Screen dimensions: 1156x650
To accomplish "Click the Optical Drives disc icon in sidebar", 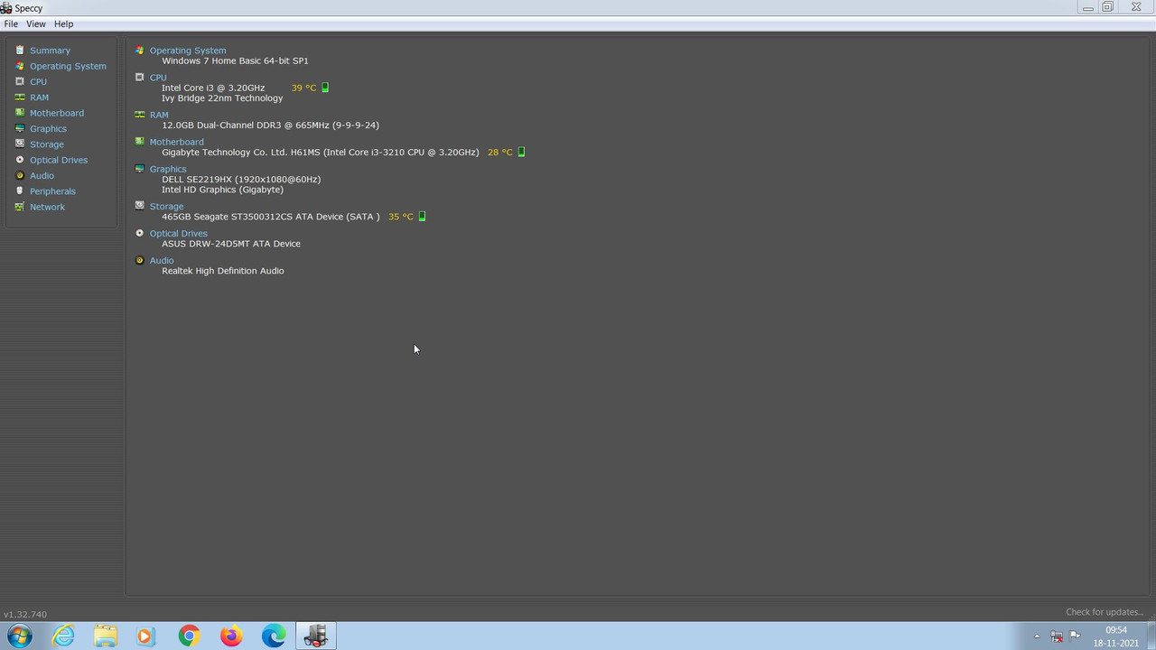I will pos(20,160).
